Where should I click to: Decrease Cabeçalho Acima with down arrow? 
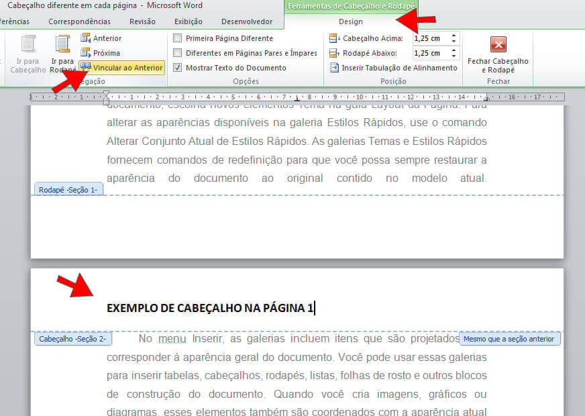coord(454,41)
